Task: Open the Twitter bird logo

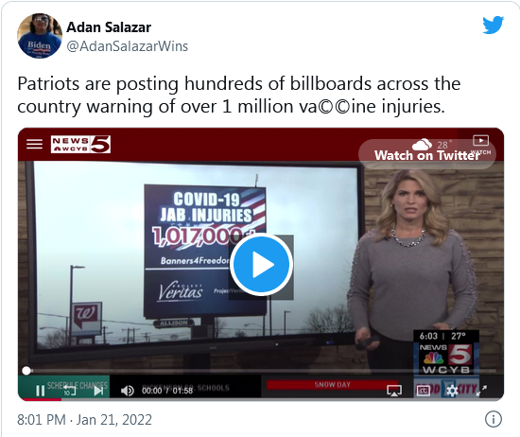Action: [494, 25]
